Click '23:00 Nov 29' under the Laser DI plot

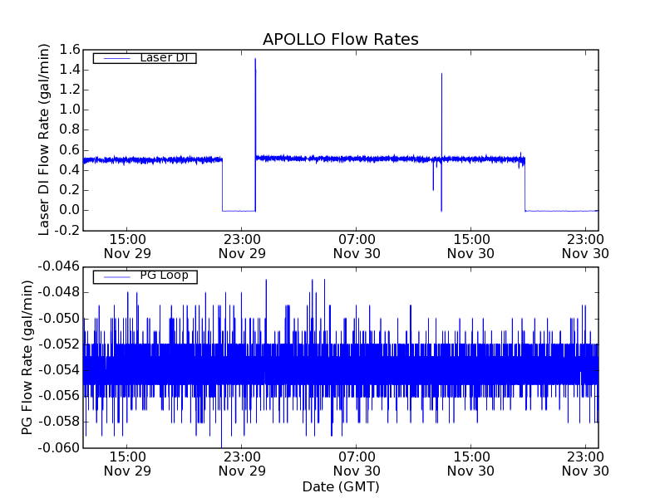pyautogui.click(x=242, y=247)
